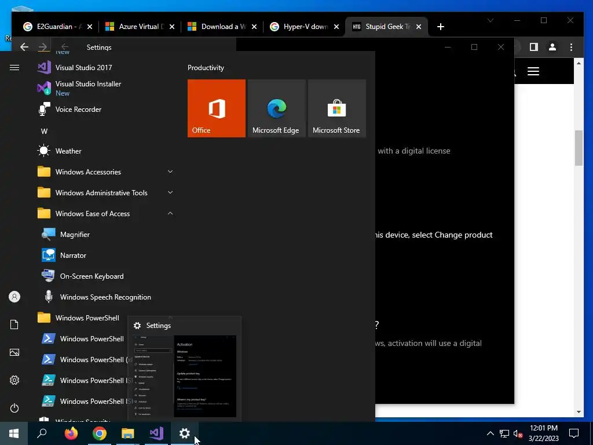Click the 'Productivity' tile group heading
The height and width of the screenshot is (445, 593).
[x=206, y=68]
